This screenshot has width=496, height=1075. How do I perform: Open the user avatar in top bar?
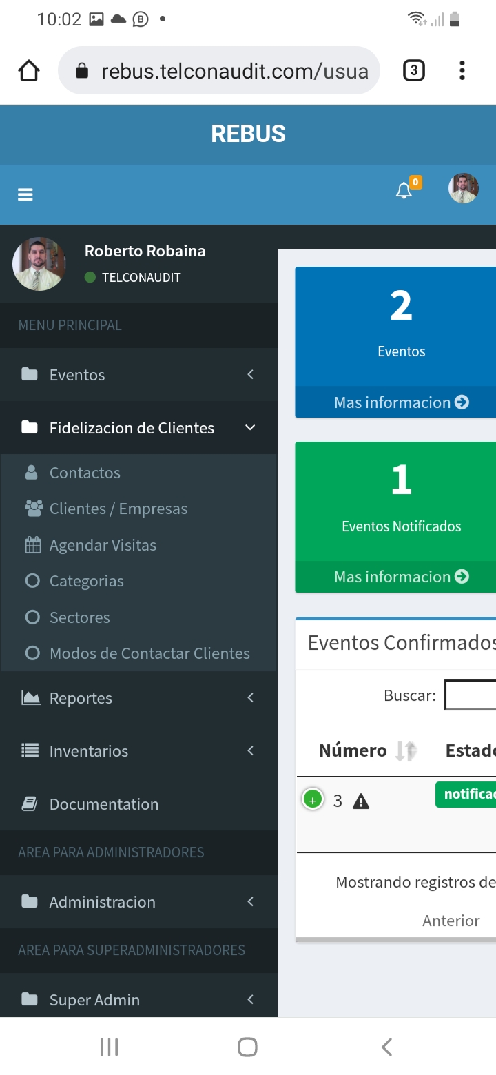(x=464, y=188)
